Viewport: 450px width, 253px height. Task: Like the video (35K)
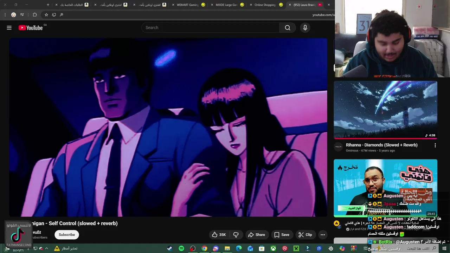219,235
